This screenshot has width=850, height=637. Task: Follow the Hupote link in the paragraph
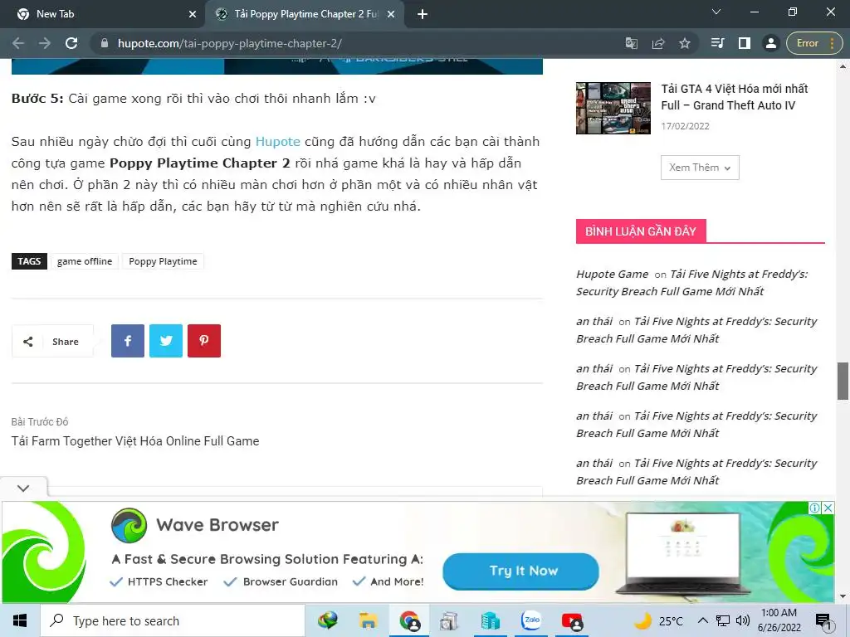tap(277, 141)
